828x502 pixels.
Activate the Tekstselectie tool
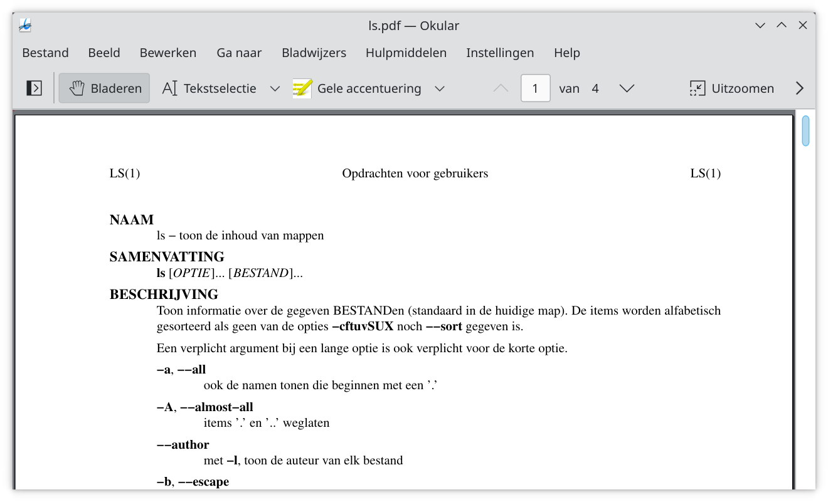(x=209, y=88)
